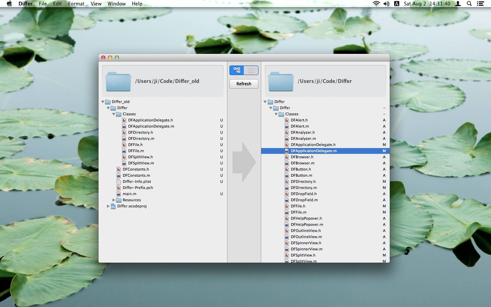Viewport: 491px width, 307px height.
Task: Click the /Users/ji/Code/Differ folder icon
Action: [281, 81]
